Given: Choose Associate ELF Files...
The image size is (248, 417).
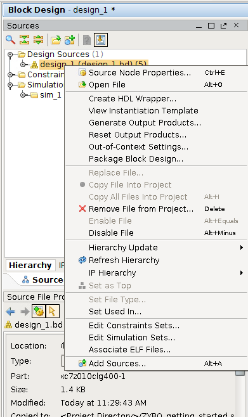Looking at the screenshot, I should pyautogui.click(x=129, y=349).
